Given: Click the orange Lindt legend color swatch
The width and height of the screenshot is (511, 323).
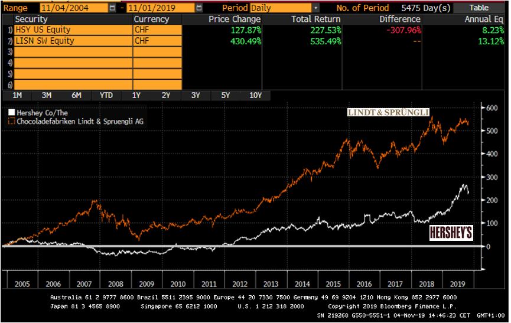Looking at the screenshot, I should pos(11,121).
